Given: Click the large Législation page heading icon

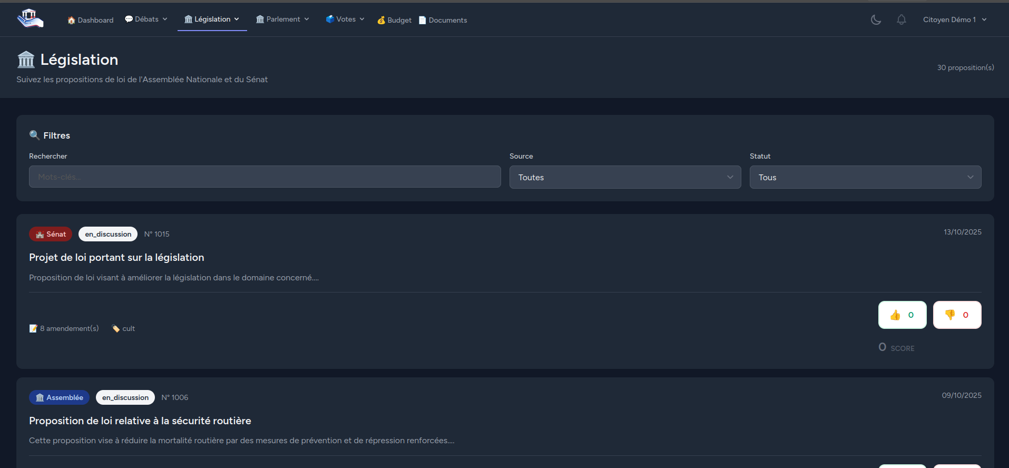Looking at the screenshot, I should (x=26, y=60).
